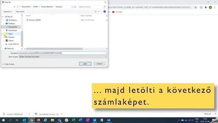Open Microsoft Teams from the taskbar
218x123 pixels.
click(60, 120)
